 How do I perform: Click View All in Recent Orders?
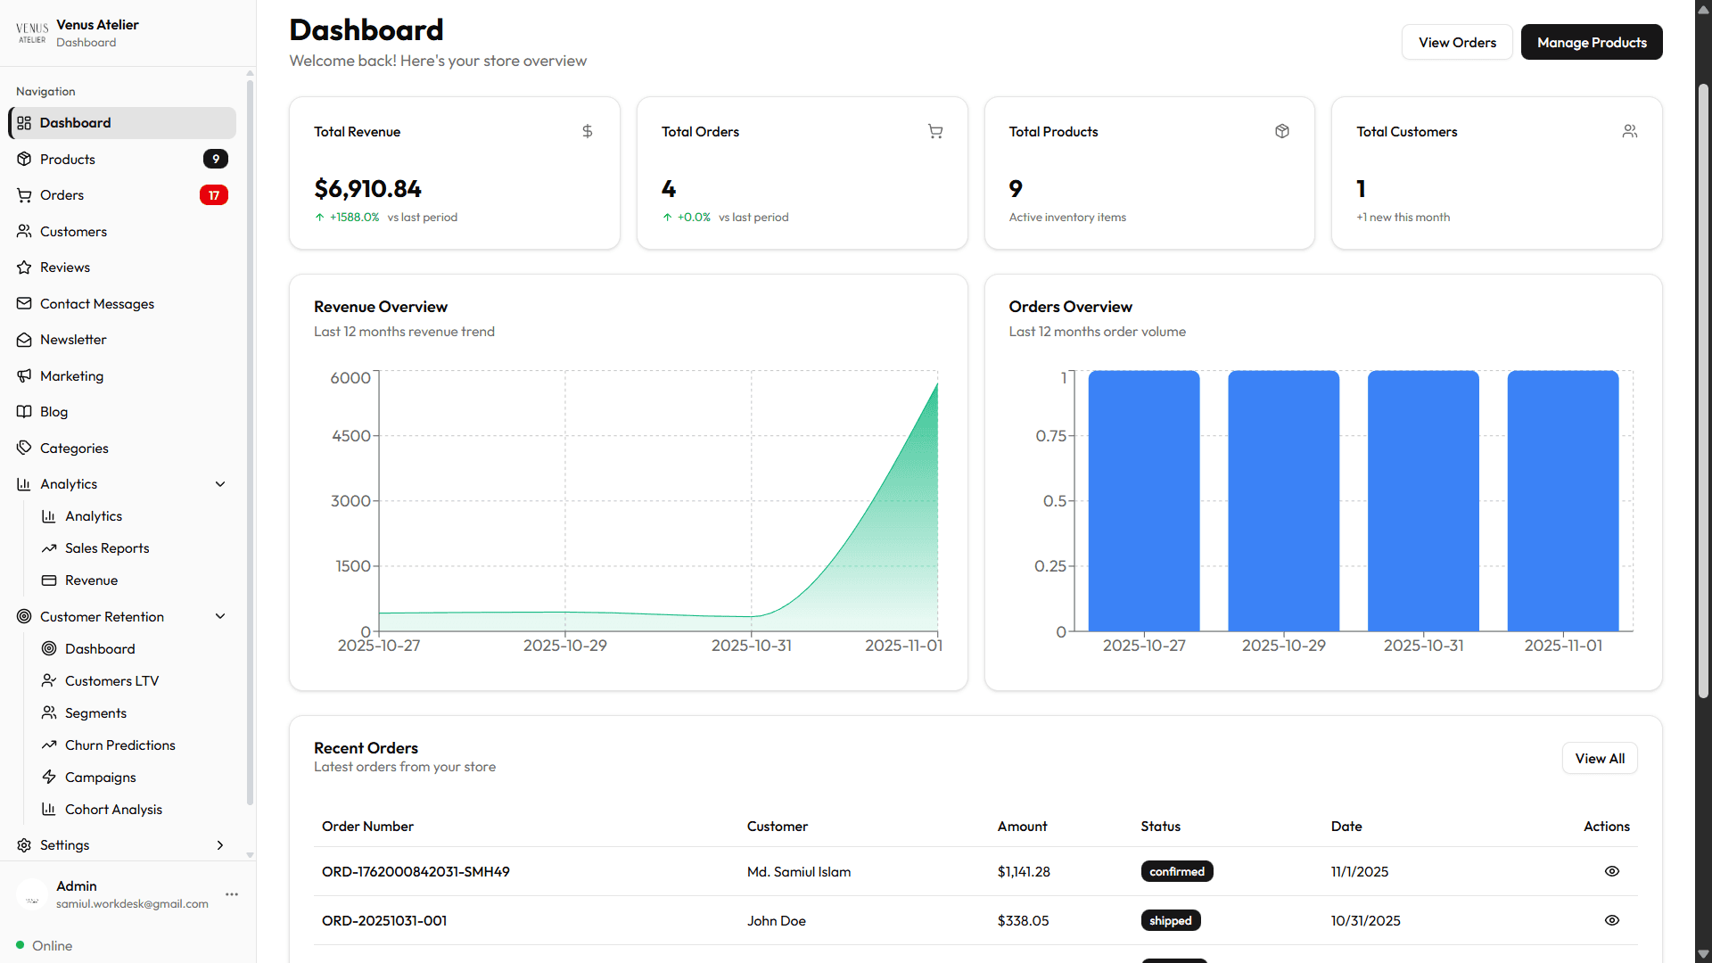[1599, 758]
